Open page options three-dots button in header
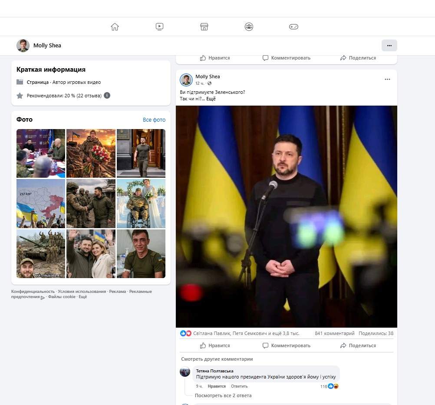 click(389, 46)
